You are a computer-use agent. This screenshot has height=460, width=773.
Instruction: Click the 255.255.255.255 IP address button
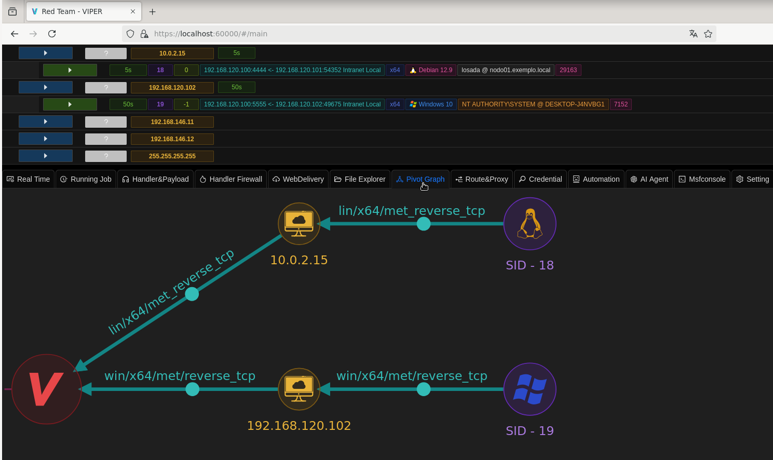[x=172, y=156]
